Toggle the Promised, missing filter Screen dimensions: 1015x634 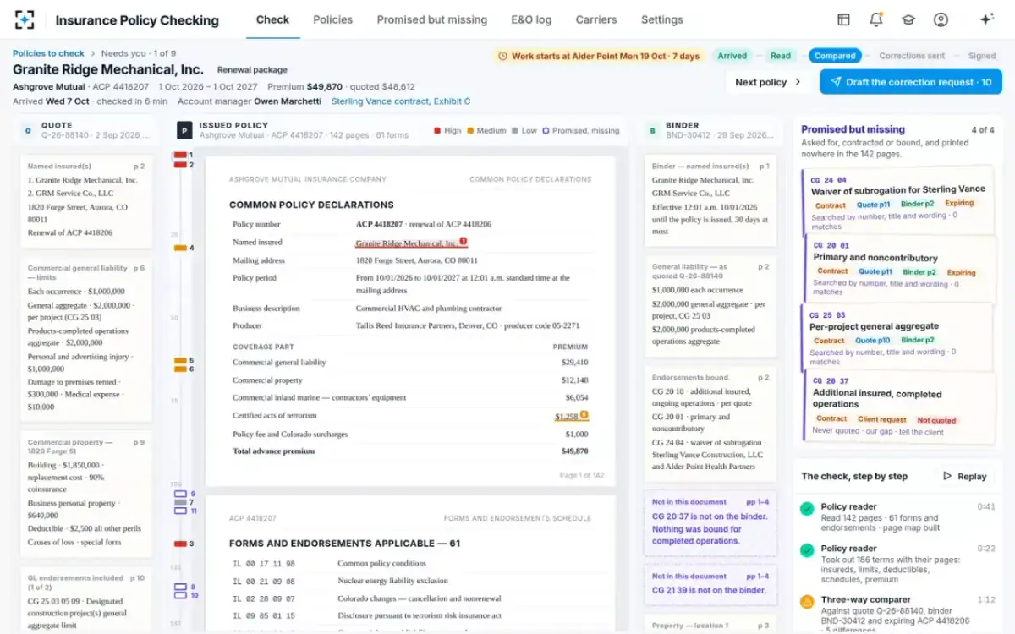(581, 131)
